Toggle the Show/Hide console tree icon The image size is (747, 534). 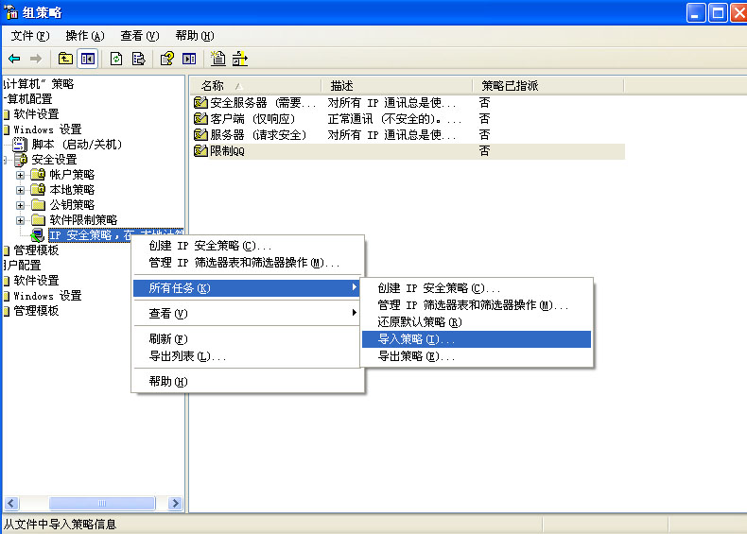[88, 59]
